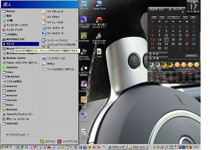Expand the 予定 schedule section

click(x=150, y=54)
